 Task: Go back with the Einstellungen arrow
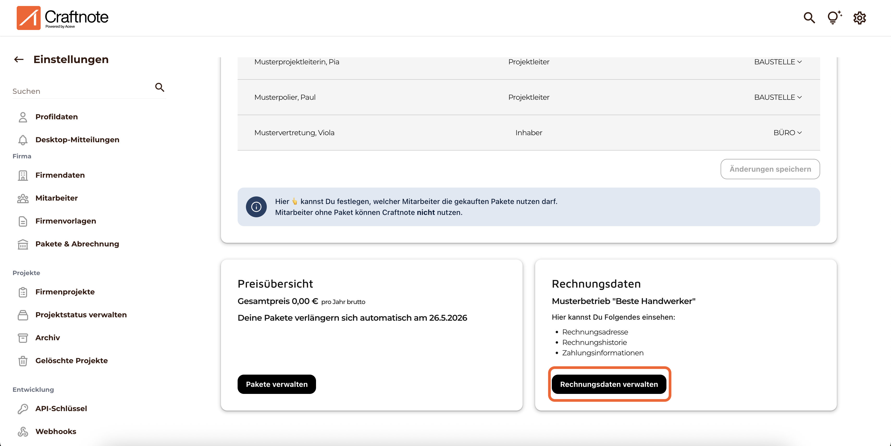pyautogui.click(x=19, y=59)
